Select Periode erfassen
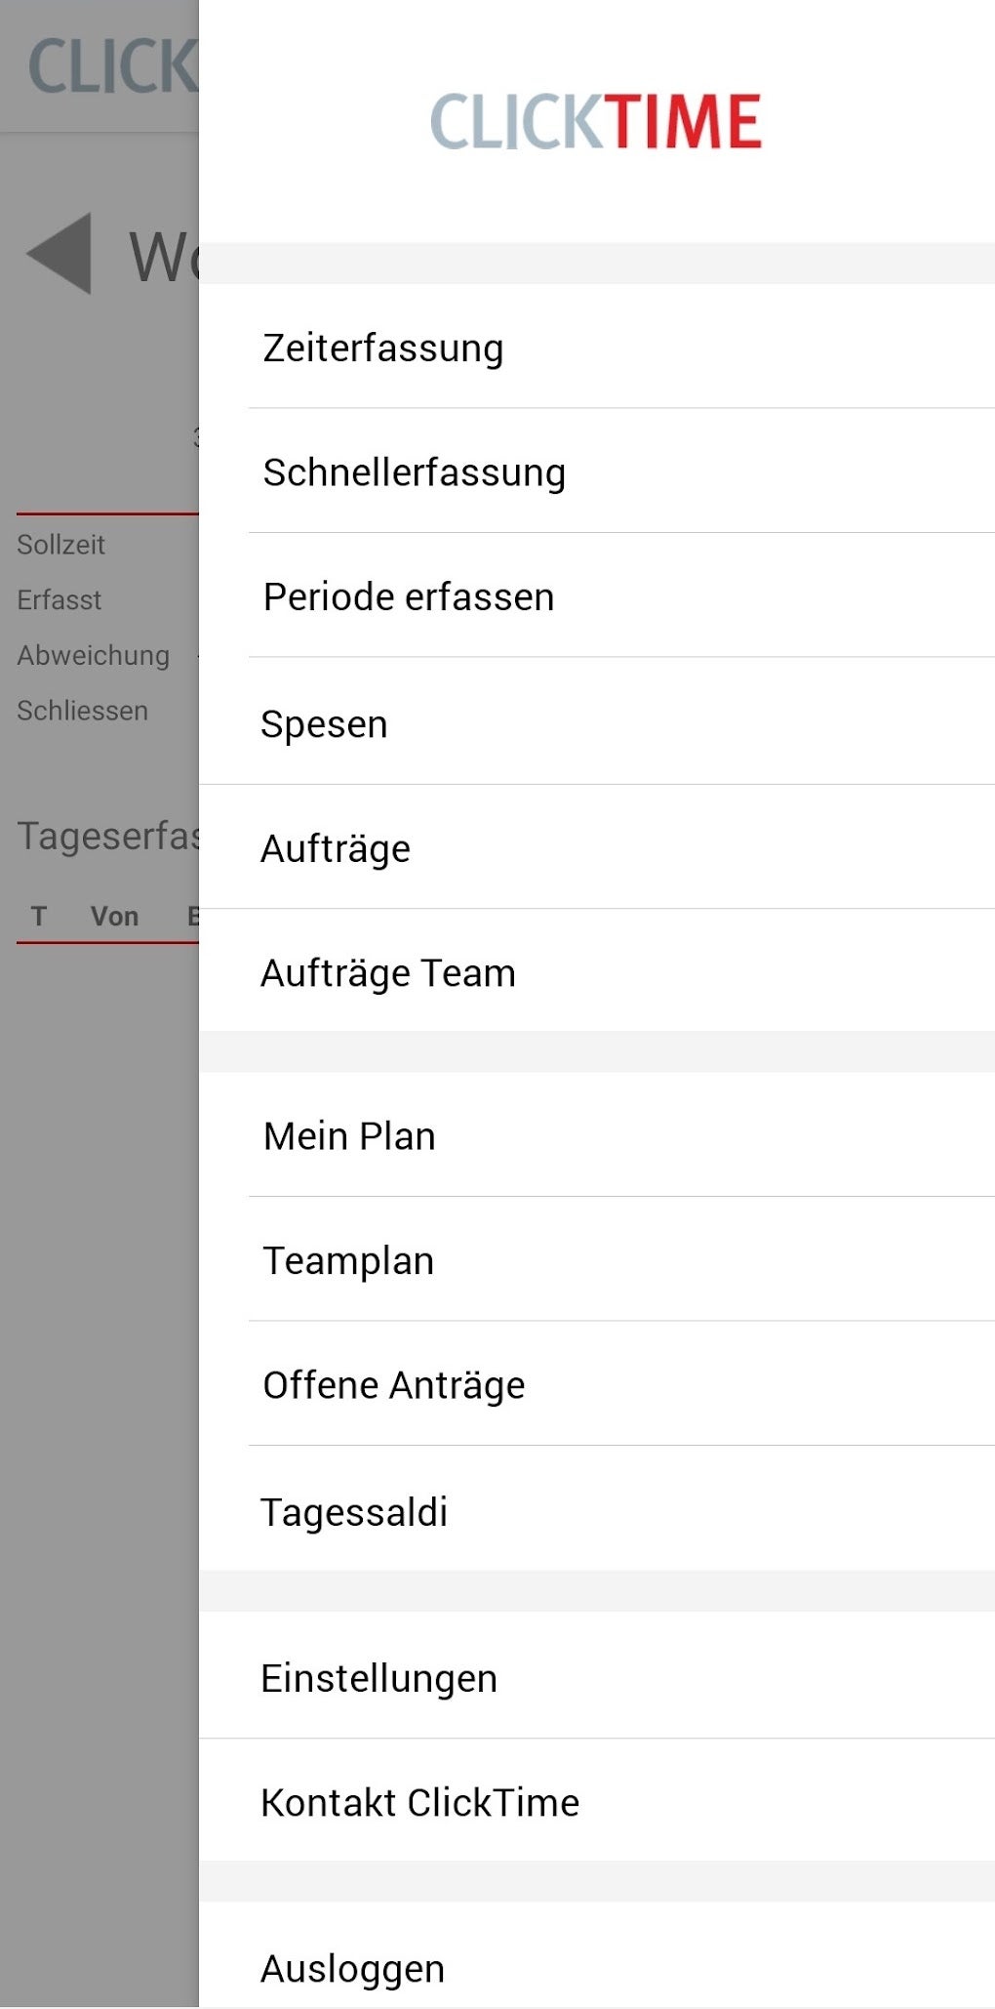This screenshot has height=2009, width=995. 408,595
